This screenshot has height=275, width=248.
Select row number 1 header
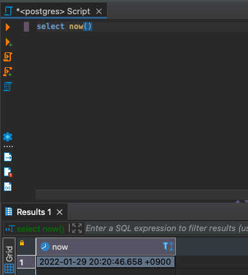[x=26, y=262]
